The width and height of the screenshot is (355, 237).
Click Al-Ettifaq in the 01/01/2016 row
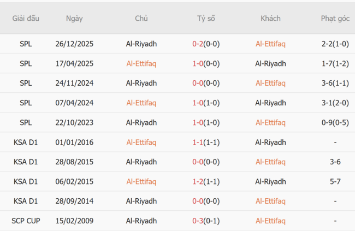141,142
